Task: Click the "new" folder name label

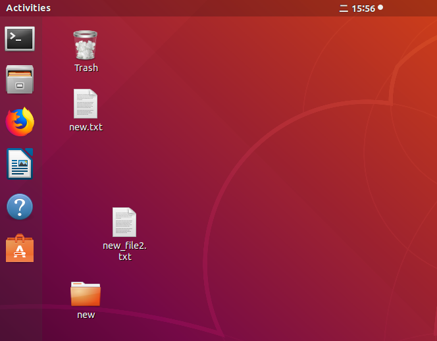Action: (86, 315)
